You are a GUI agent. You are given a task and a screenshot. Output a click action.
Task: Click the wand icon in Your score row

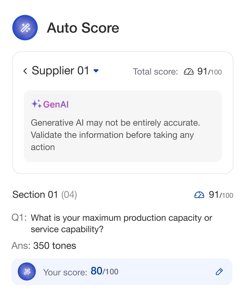(x=27, y=272)
